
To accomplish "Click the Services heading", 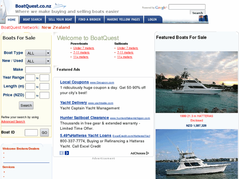I will 9,167.
